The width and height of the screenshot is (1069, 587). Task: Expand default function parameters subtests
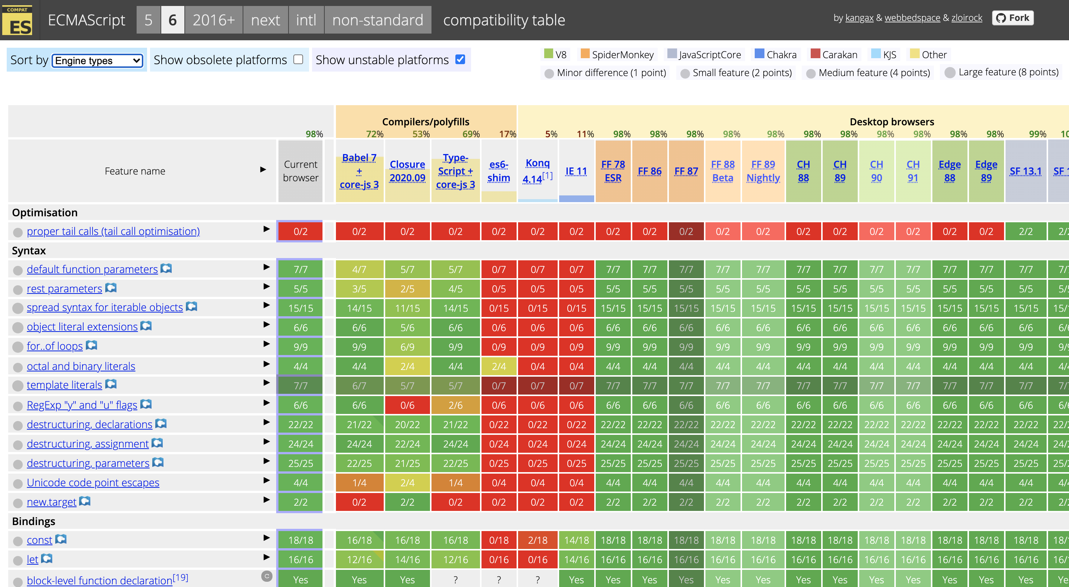pos(267,267)
